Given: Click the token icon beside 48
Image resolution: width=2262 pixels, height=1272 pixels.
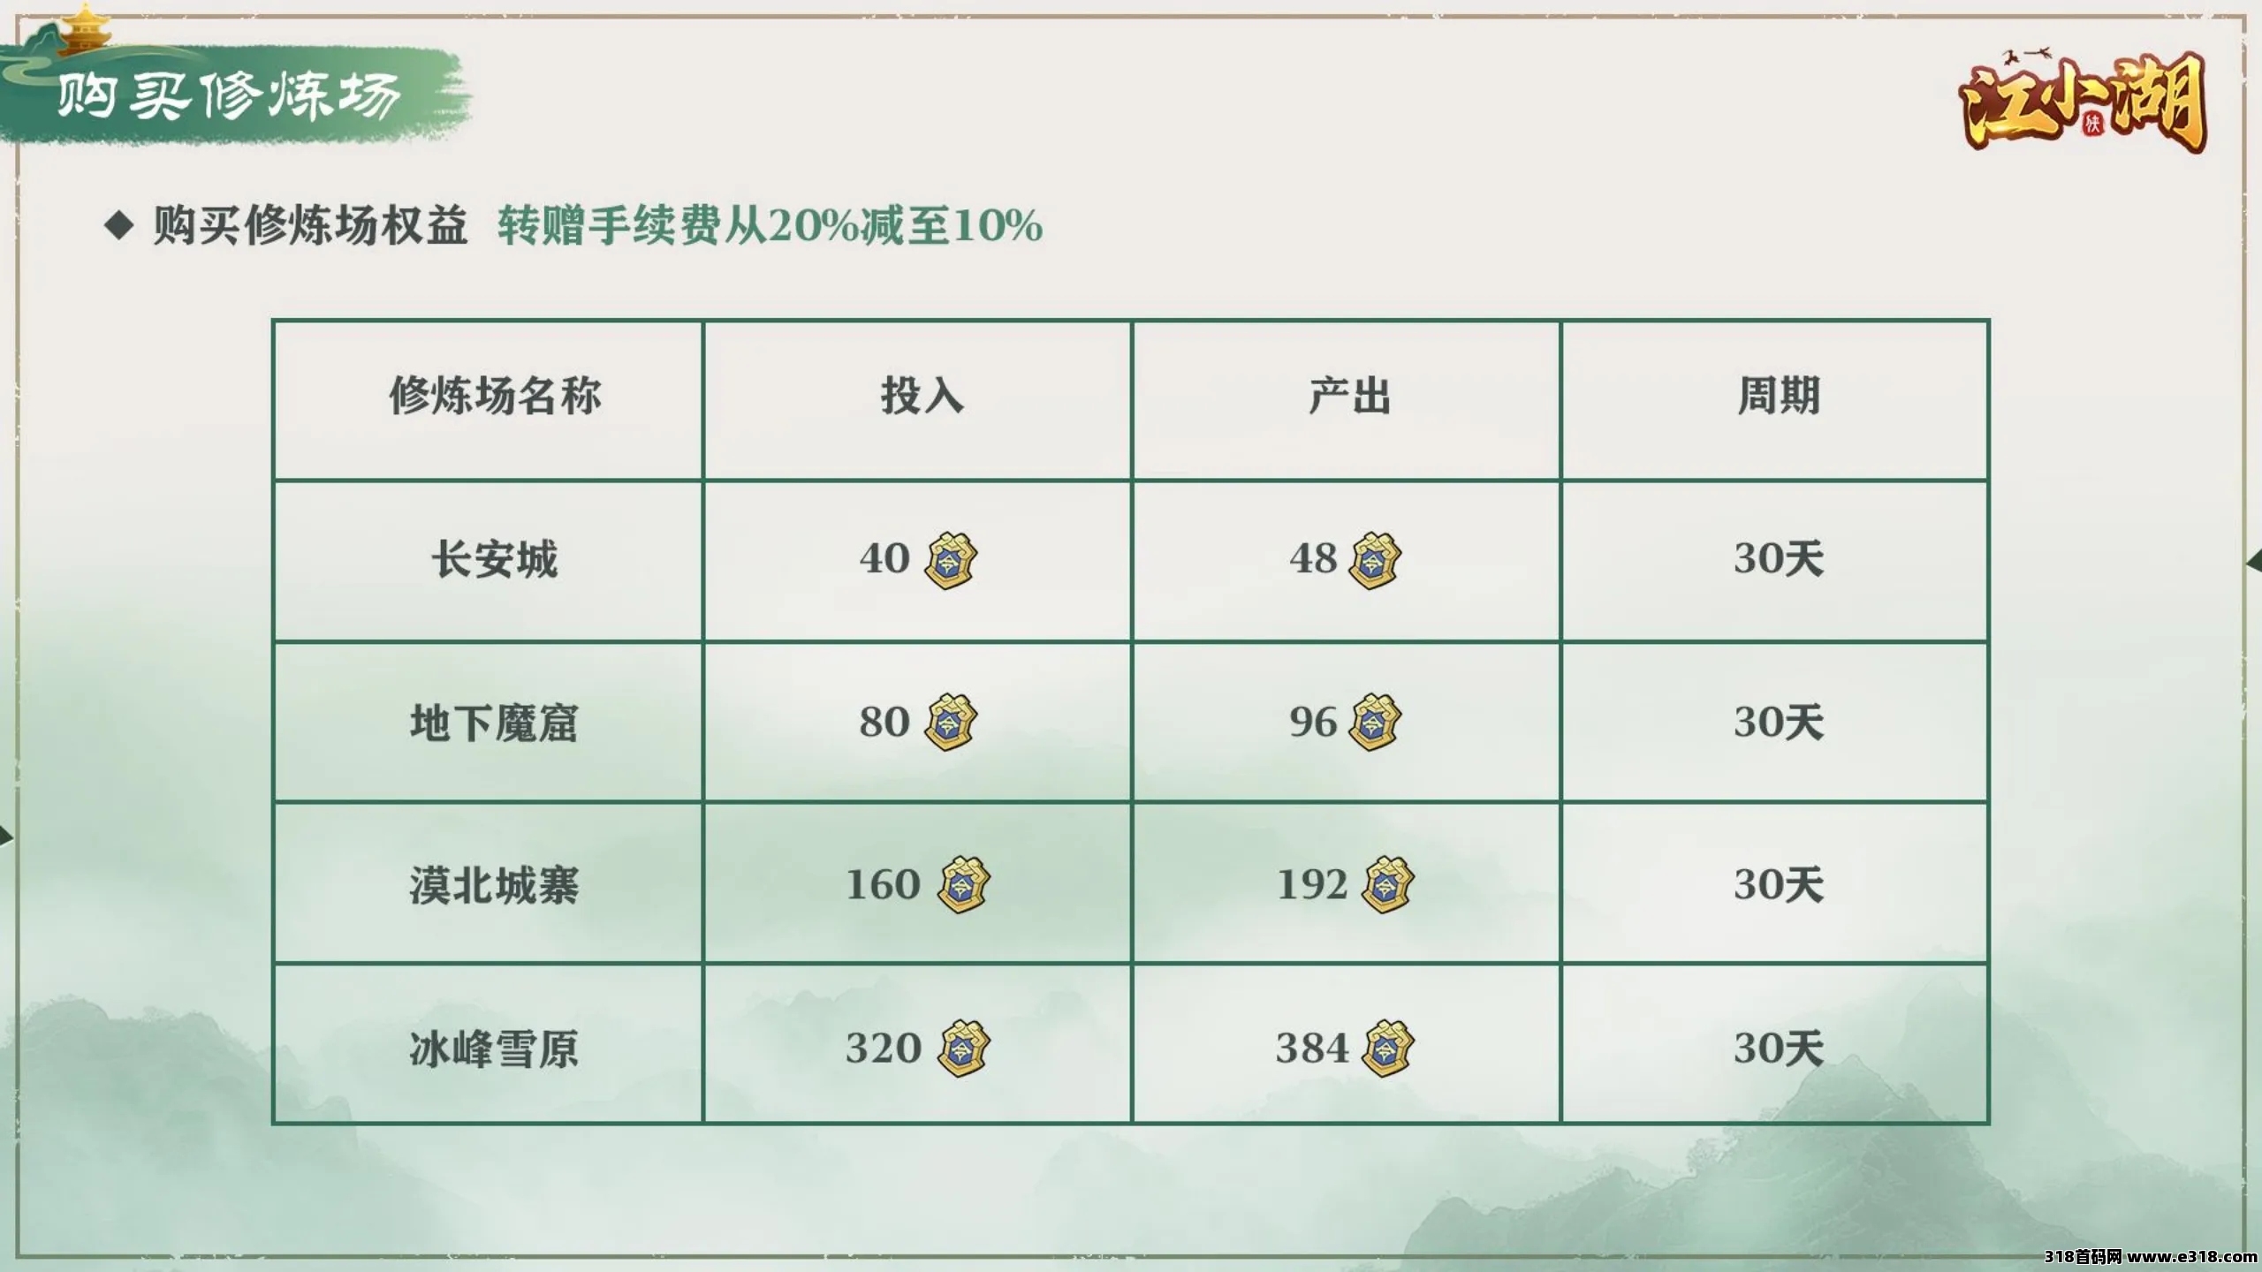Looking at the screenshot, I should click(1375, 560).
